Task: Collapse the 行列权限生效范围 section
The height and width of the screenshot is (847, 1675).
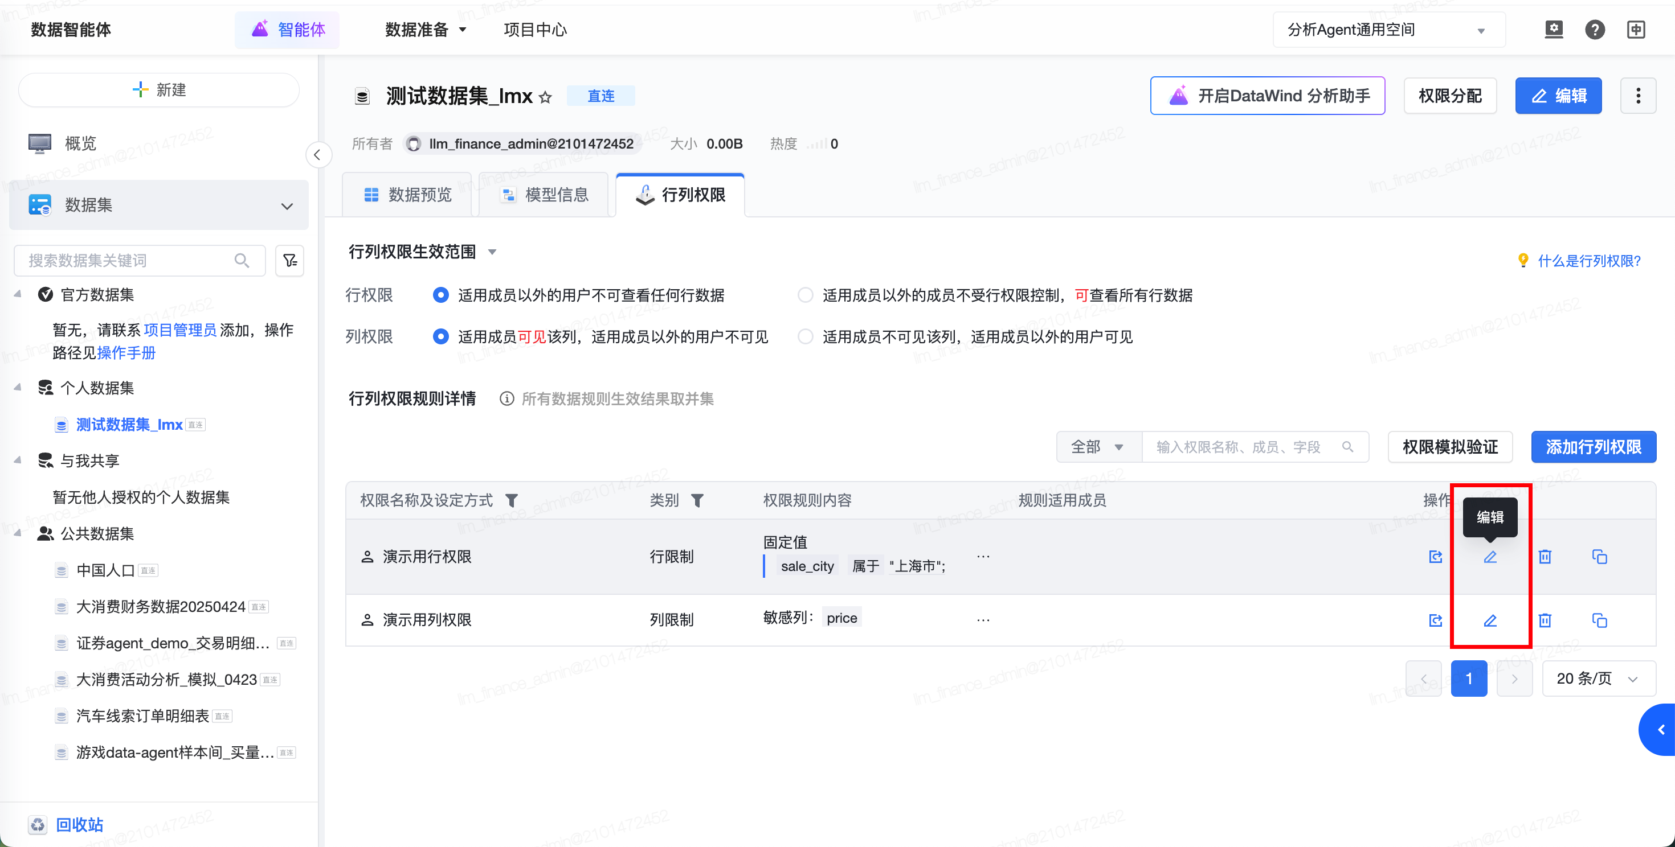Action: (492, 252)
